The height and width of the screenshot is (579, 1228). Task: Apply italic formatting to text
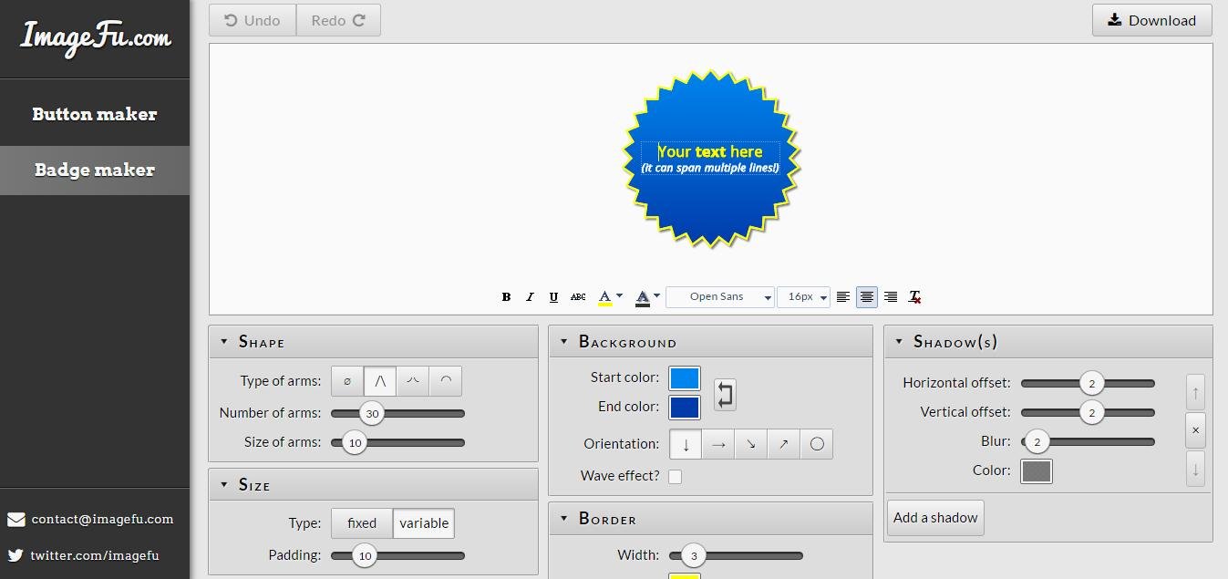[x=530, y=297]
